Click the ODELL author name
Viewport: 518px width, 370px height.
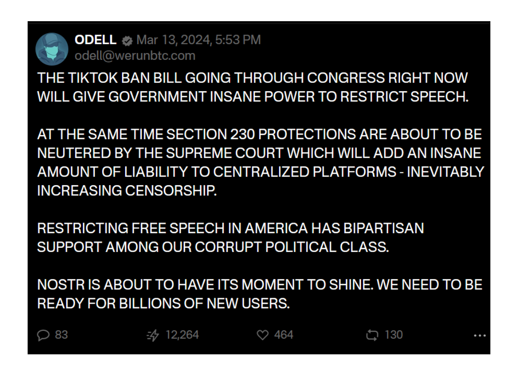[95, 40]
